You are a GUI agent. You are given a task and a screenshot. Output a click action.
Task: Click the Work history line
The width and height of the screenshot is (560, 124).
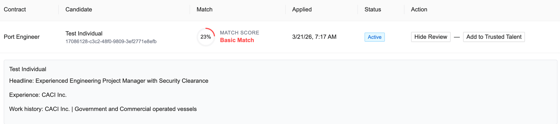(103, 109)
